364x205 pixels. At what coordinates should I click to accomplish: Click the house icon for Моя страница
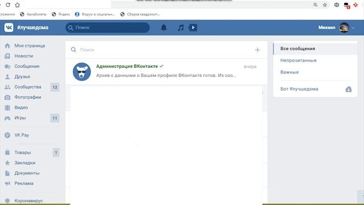(7, 46)
